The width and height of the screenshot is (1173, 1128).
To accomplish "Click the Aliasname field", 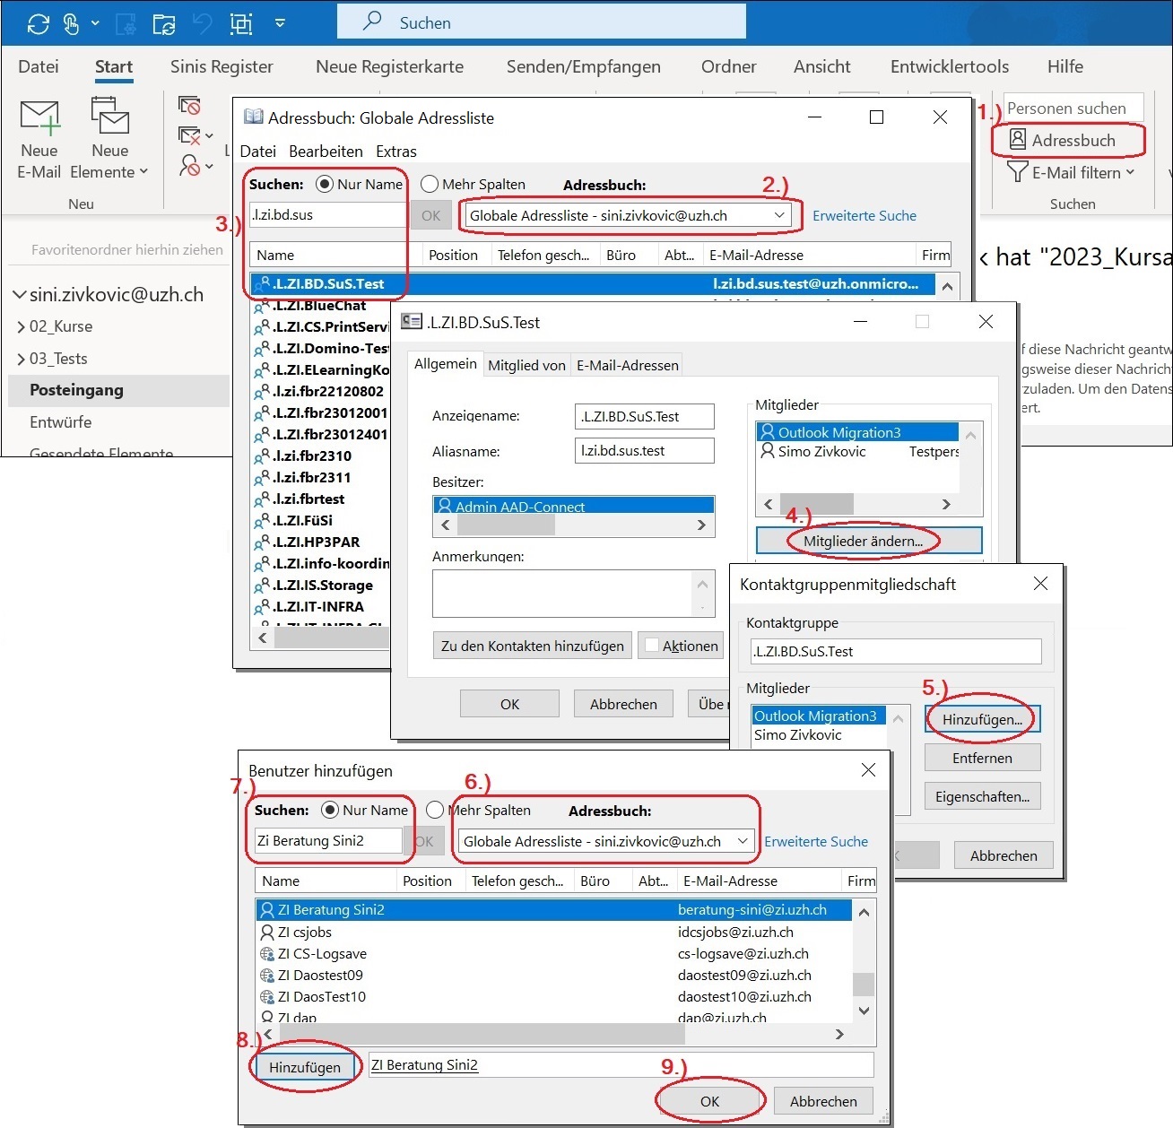I will coord(644,451).
